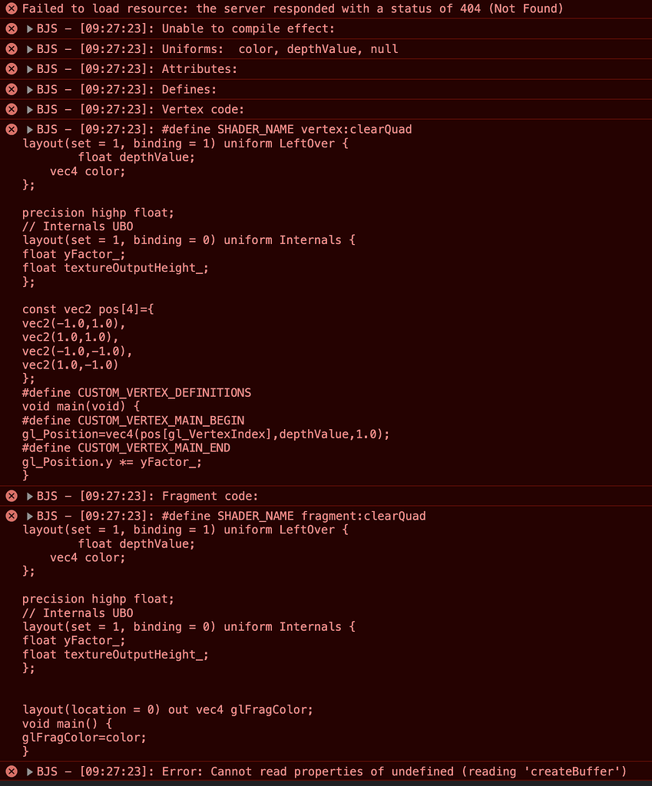
Task: Expand the Cannot read properties error entry
Action: [30, 771]
